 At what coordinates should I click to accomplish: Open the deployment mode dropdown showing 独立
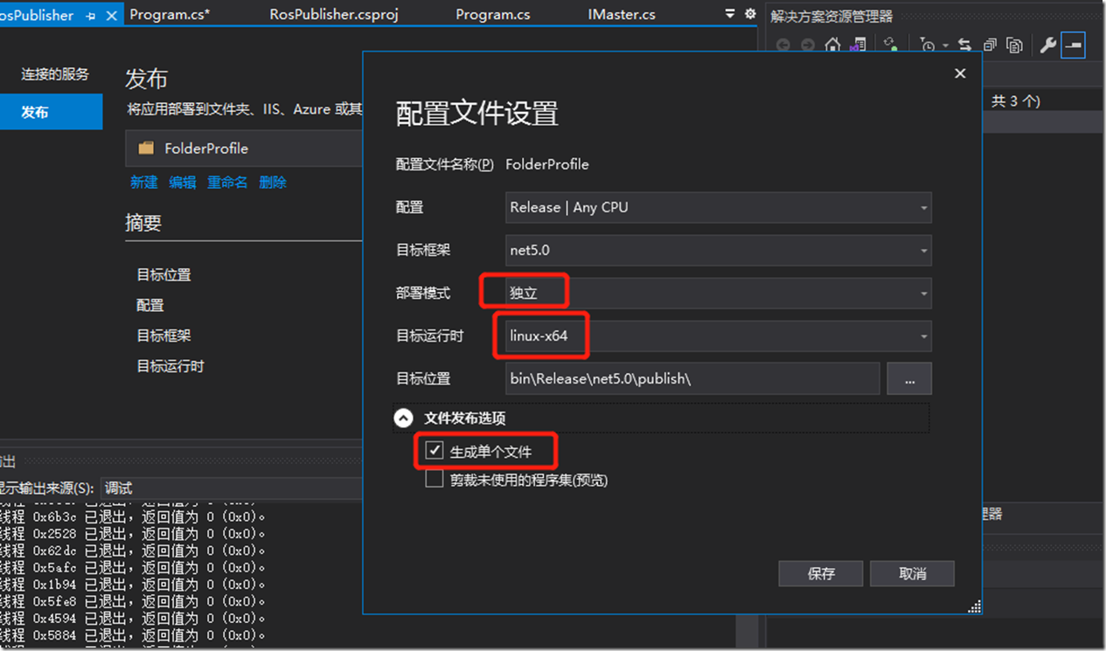[x=718, y=293]
